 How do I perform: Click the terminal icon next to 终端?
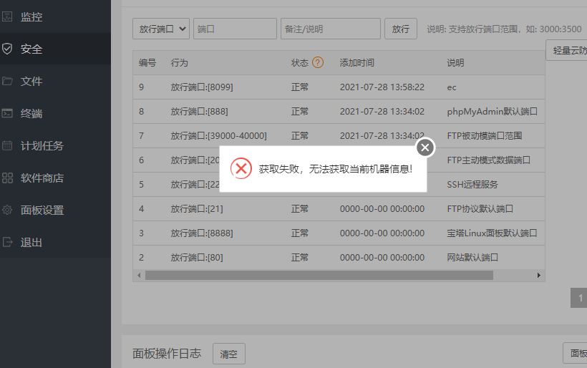(x=7, y=113)
